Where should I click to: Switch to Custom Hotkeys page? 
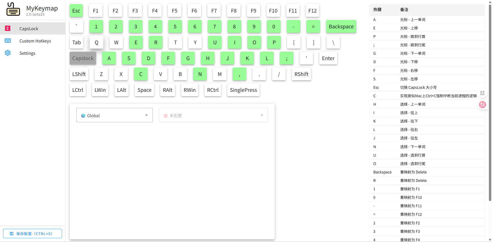click(35, 41)
